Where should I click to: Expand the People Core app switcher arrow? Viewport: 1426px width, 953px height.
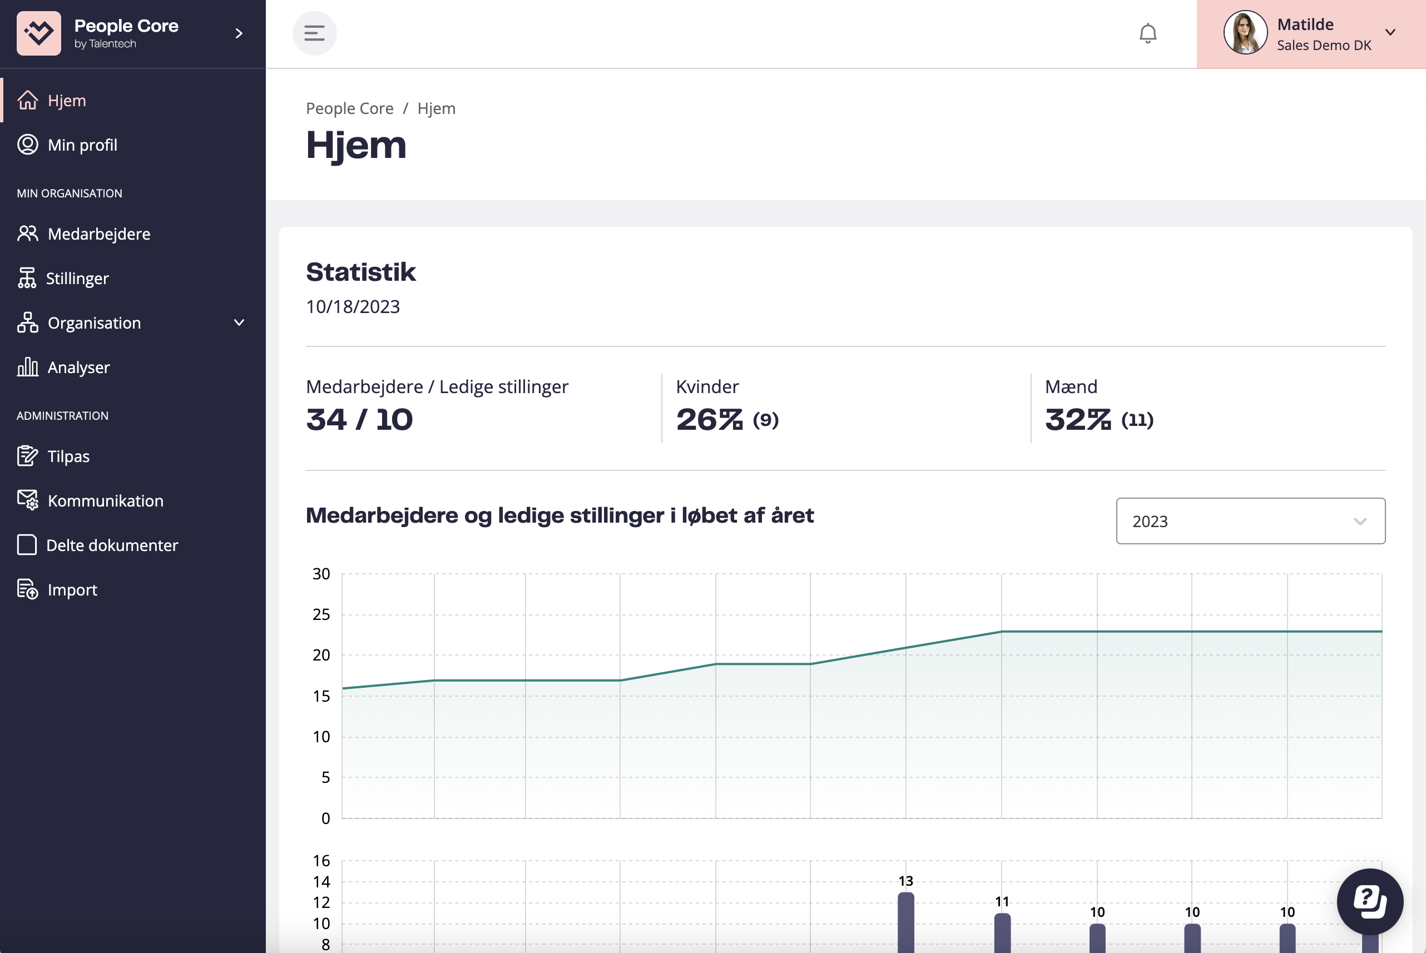239,33
